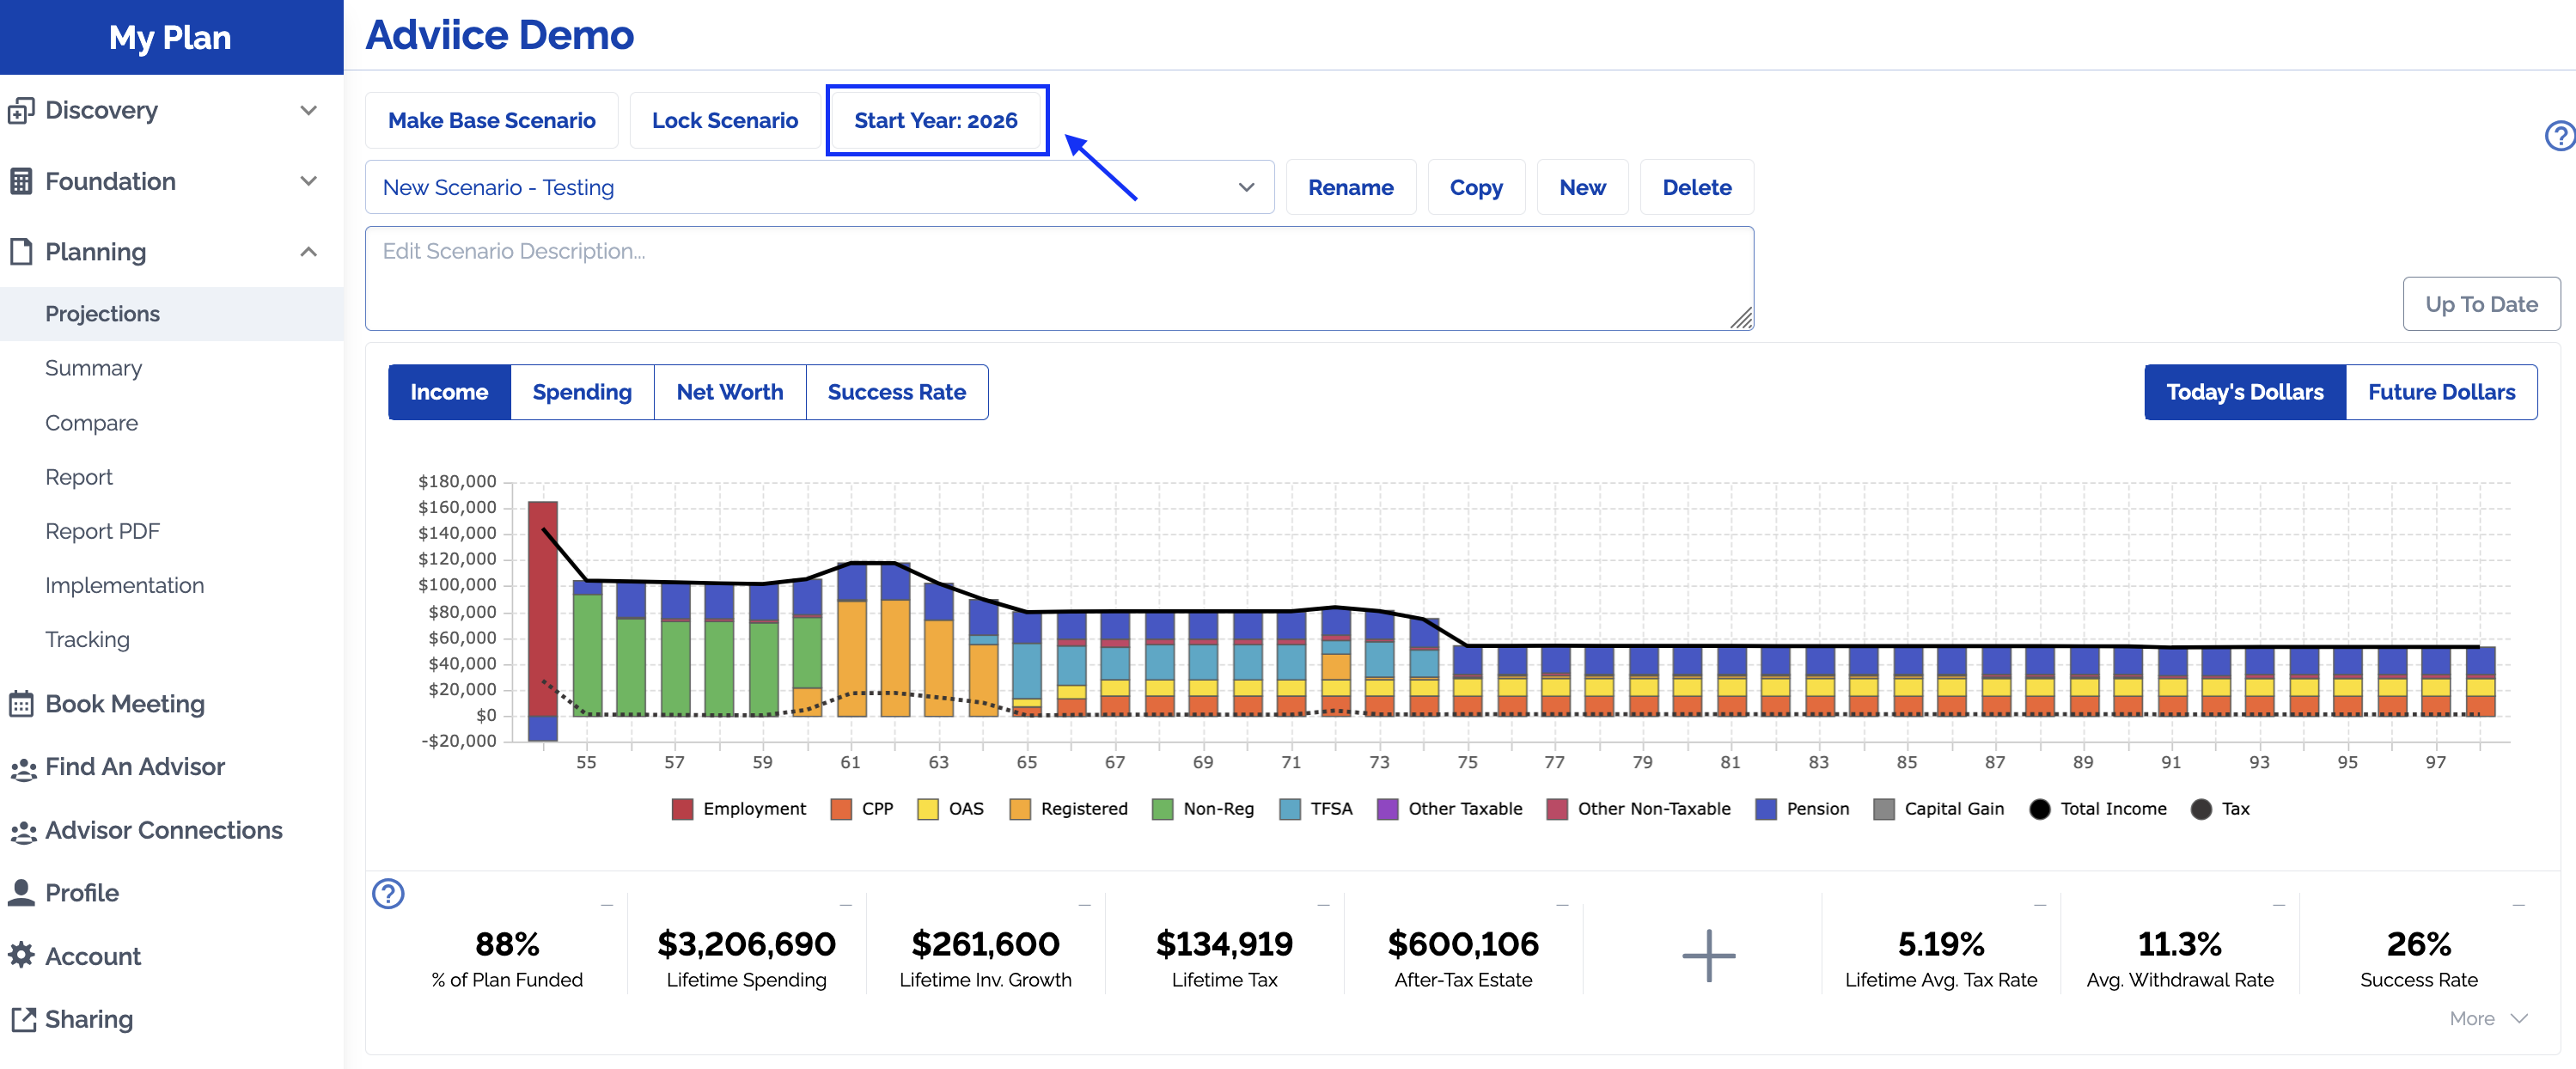This screenshot has height=1069, width=2576.
Task: Open the Success Rate tab
Action: 896,392
